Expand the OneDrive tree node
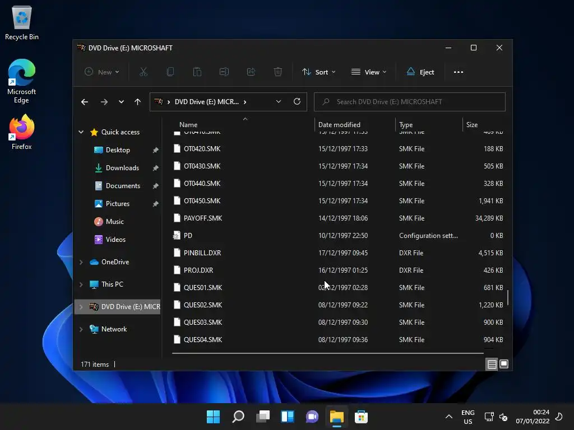This screenshot has height=430, width=574. tap(81, 262)
